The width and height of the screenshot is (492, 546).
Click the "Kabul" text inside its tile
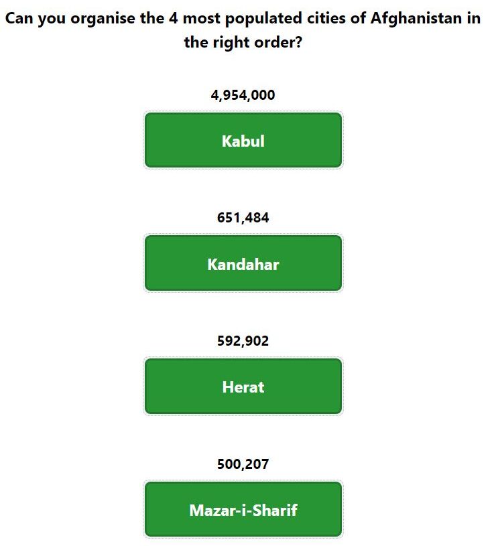click(243, 141)
